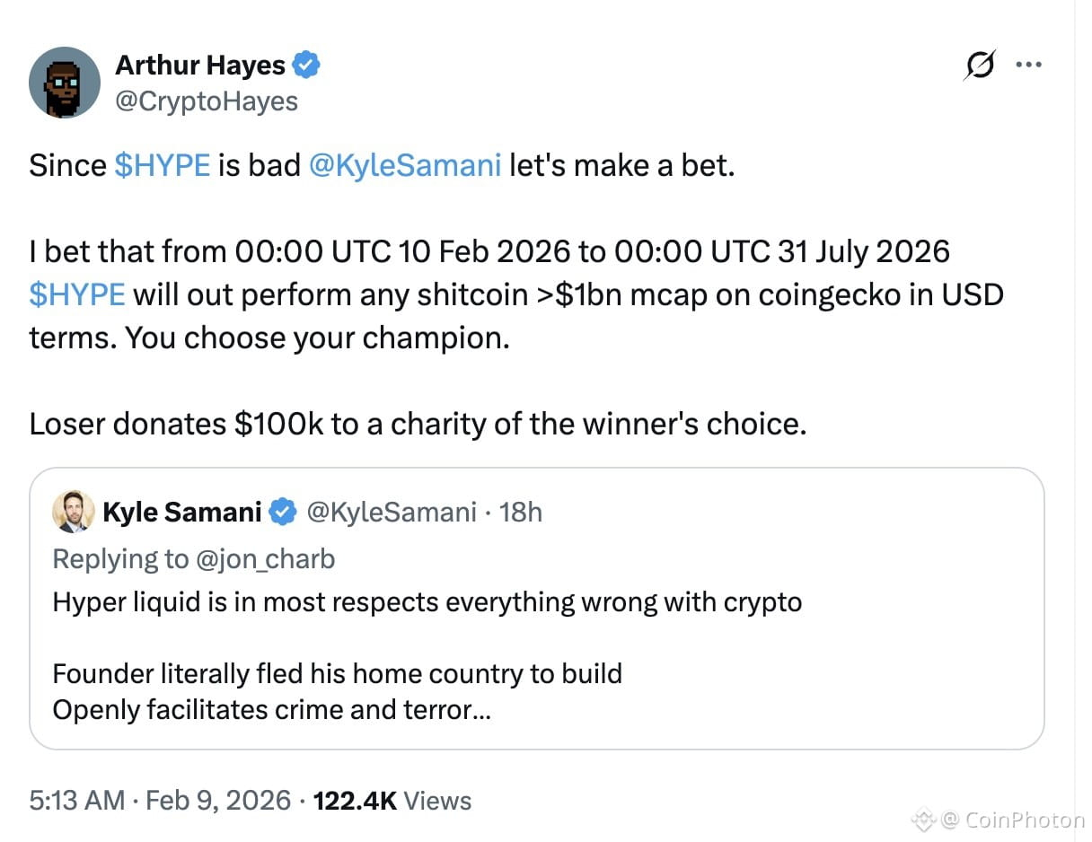
Task: Click the 18h timestamp on quoted tweet
Action: 521,512
